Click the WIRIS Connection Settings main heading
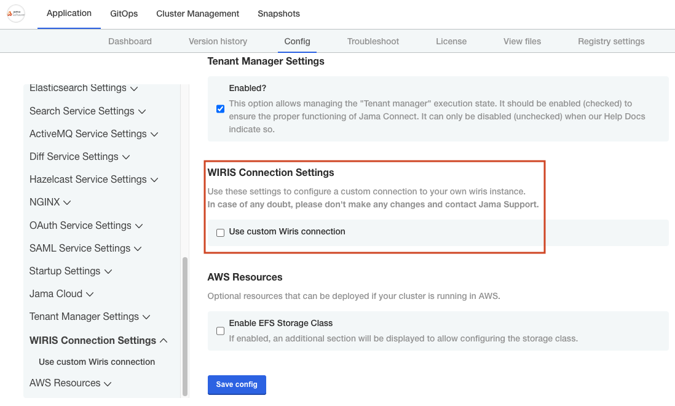The image size is (675, 406). (x=270, y=173)
